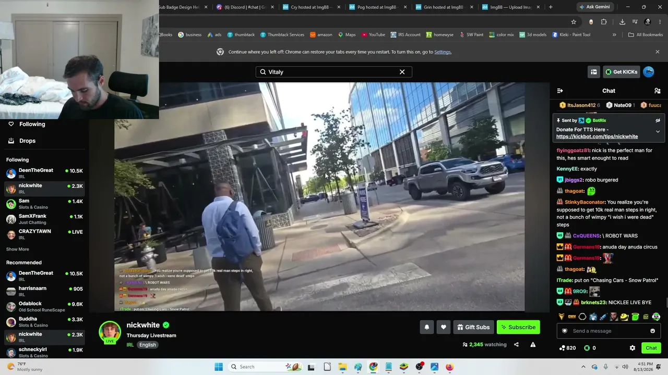
Task: Click the Gift Subs button
Action: [x=473, y=327]
